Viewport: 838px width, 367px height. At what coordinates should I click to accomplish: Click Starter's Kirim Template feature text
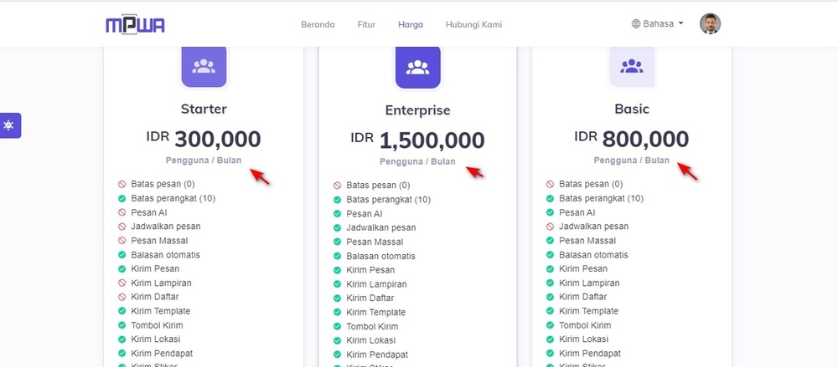(160, 311)
